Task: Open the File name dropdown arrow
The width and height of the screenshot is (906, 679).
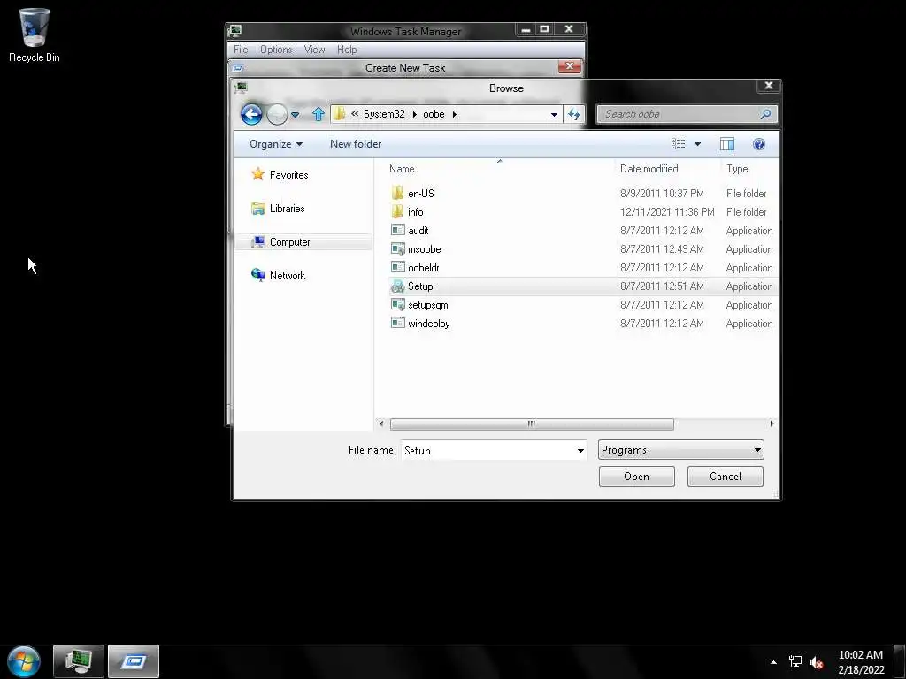Action: tap(580, 450)
